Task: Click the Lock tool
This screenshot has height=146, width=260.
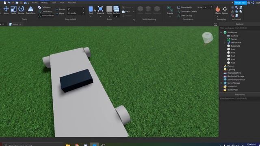Action: pyautogui.click(x=126, y=12)
